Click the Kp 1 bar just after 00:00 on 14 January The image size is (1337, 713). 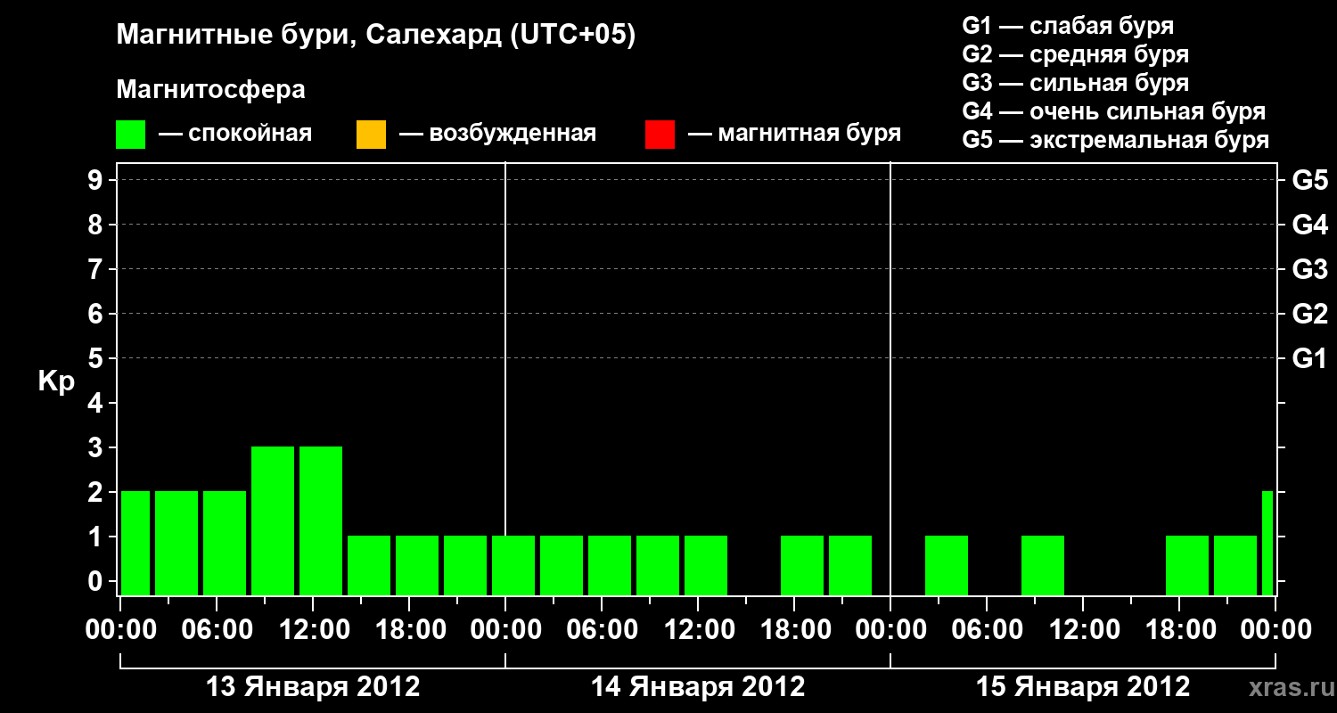[513, 565]
